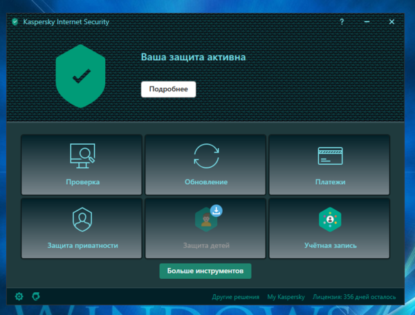The image size is (415, 315).
Task: Click the Учётная запись tile label
Action: (331, 246)
